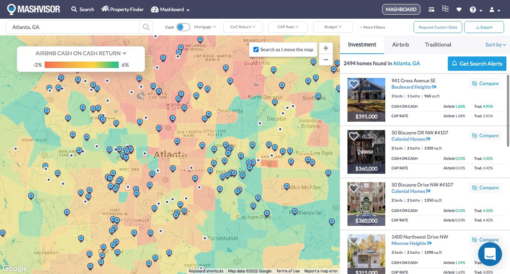Click the Atlanta, GA location search field
This screenshot has height=274, width=510.
pyautogui.click(x=73, y=27)
